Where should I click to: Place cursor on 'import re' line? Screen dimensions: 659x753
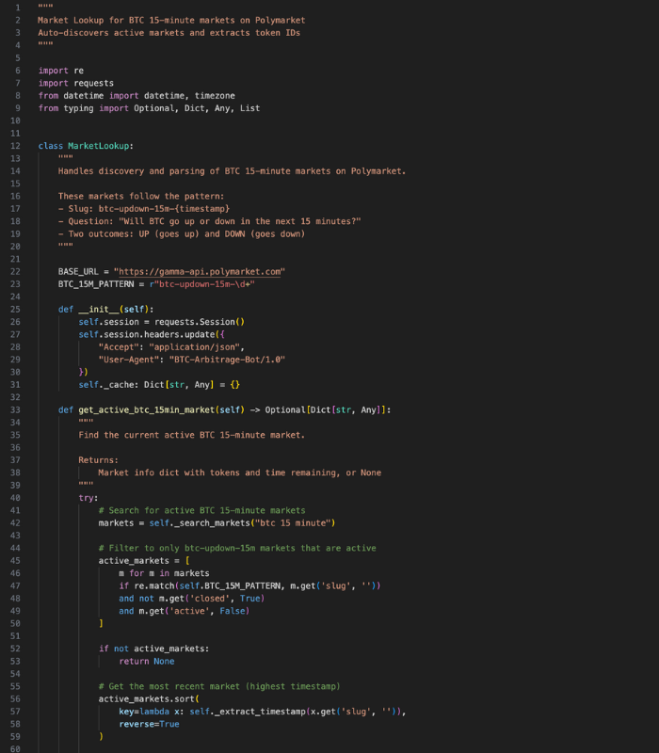click(x=61, y=71)
